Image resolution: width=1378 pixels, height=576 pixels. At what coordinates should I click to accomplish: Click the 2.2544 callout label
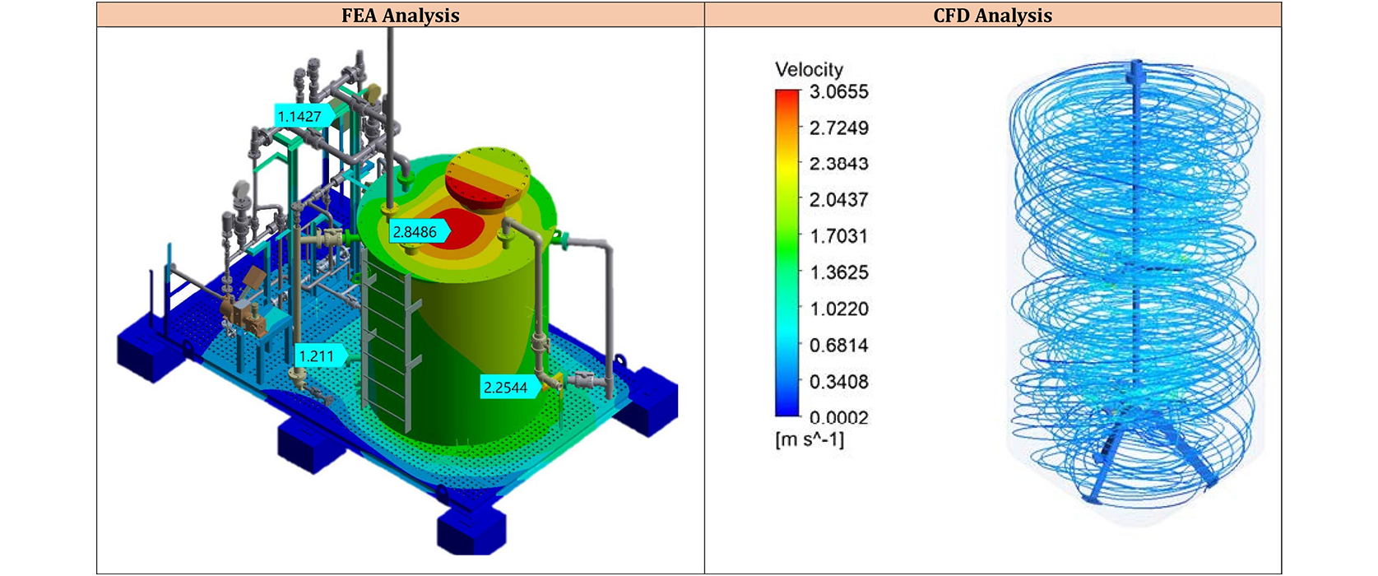(x=506, y=388)
